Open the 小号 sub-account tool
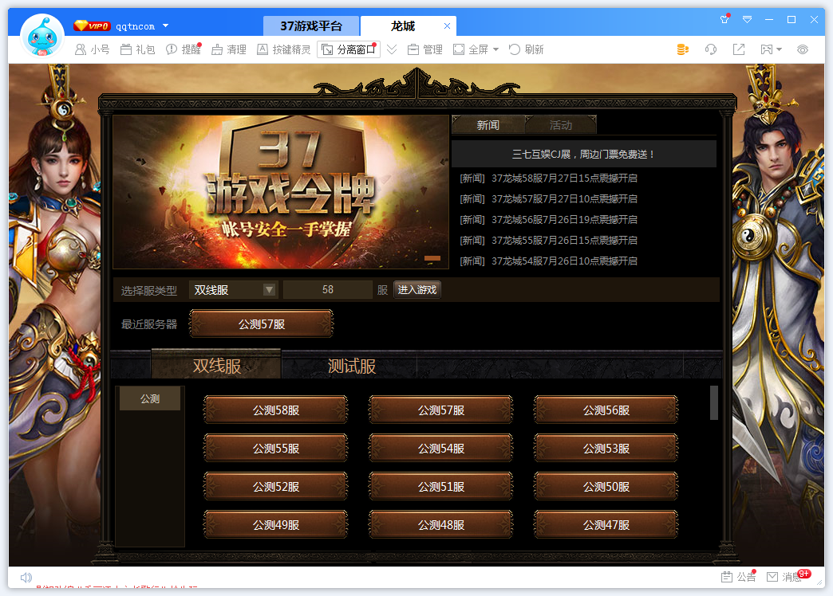Viewport: 833px width, 596px height. pos(92,49)
